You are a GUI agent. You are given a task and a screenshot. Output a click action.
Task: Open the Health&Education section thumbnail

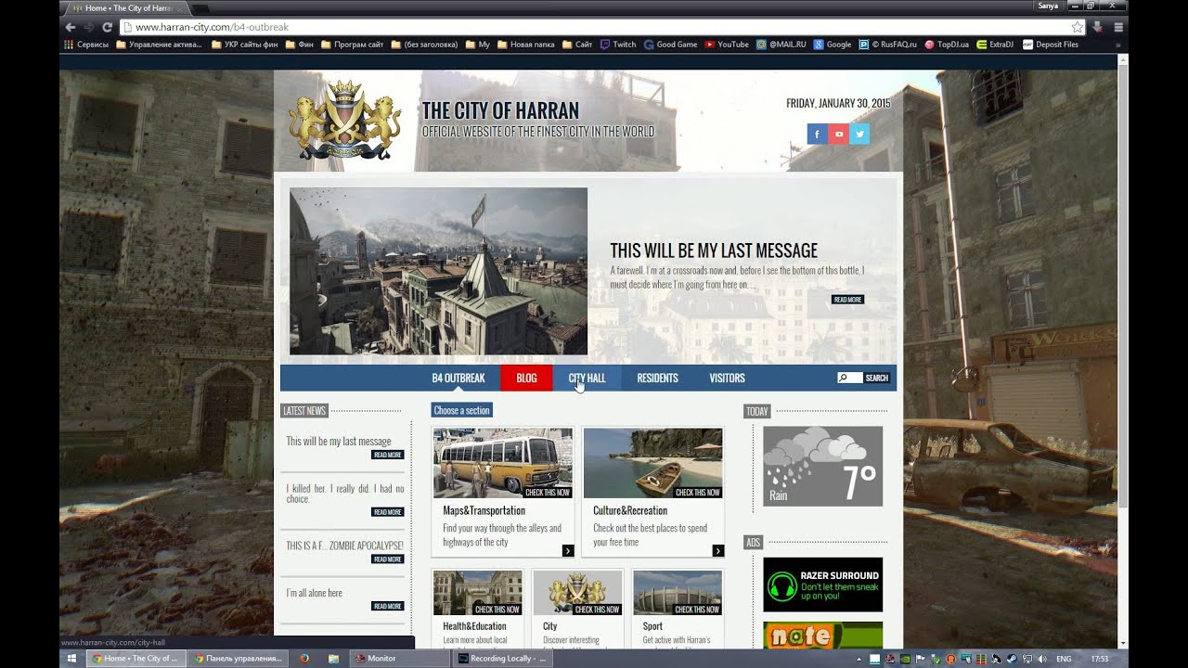click(x=477, y=593)
